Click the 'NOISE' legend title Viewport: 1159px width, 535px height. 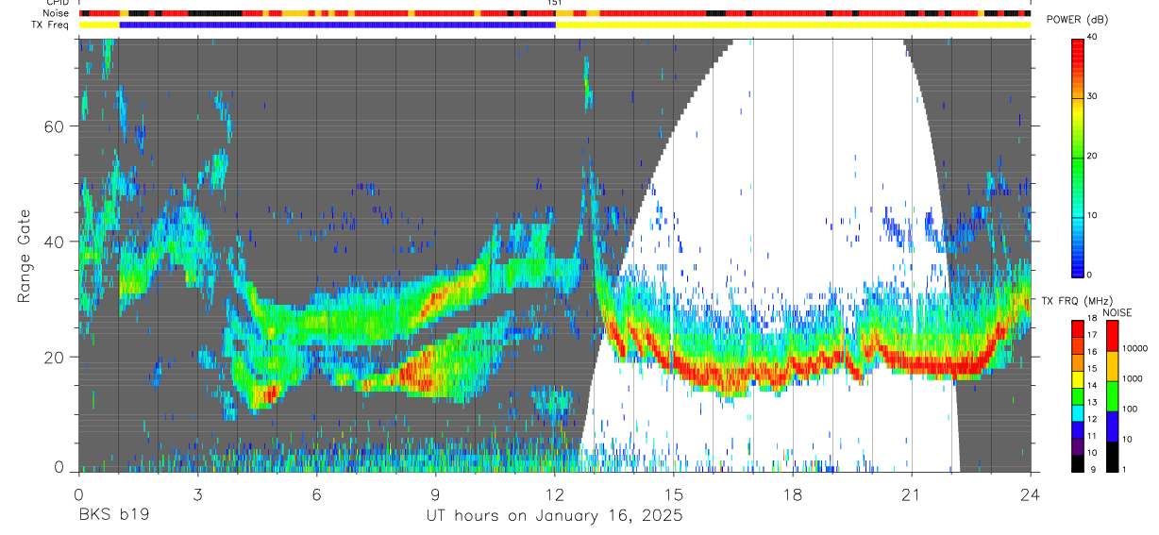pyautogui.click(x=1117, y=312)
